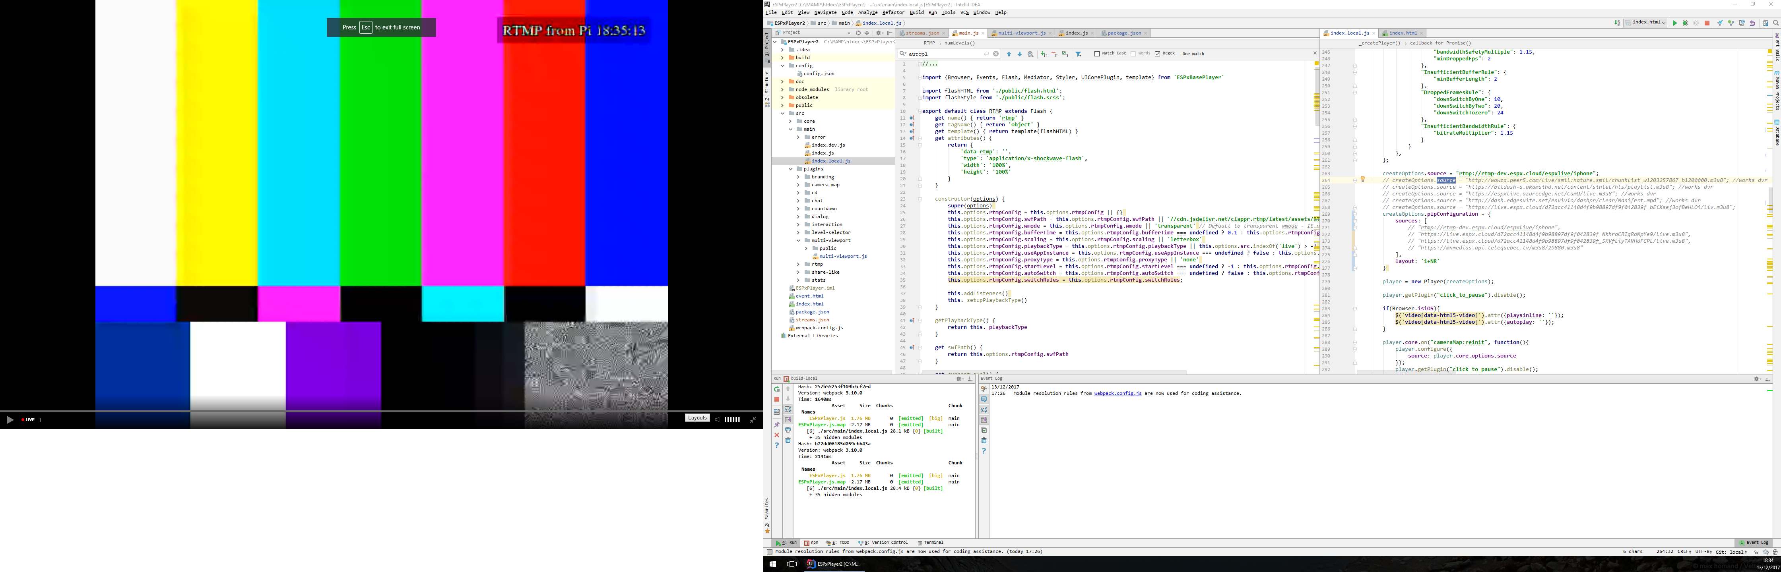This screenshot has width=1781, height=572.
Task: Stop the running build with the red square icon
Action: (1706, 23)
